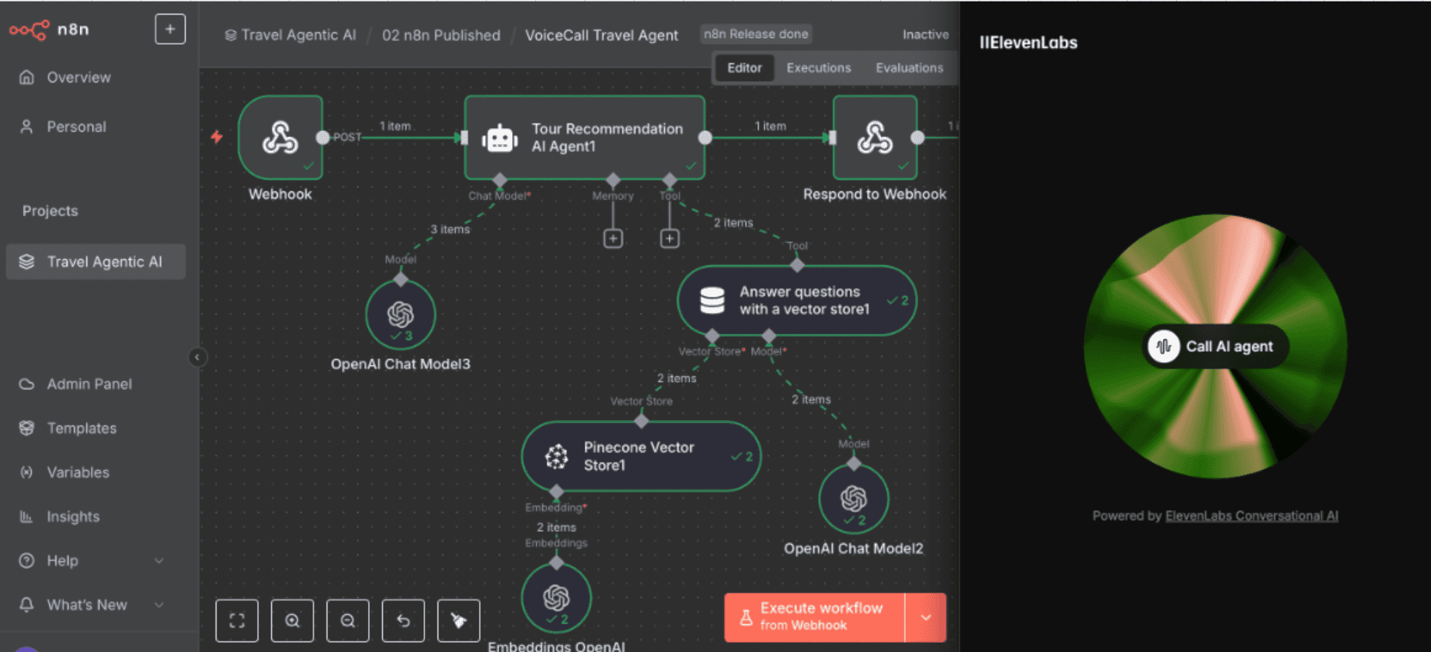Collapse the sidebar with arrow handle

(x=197, y=357)
